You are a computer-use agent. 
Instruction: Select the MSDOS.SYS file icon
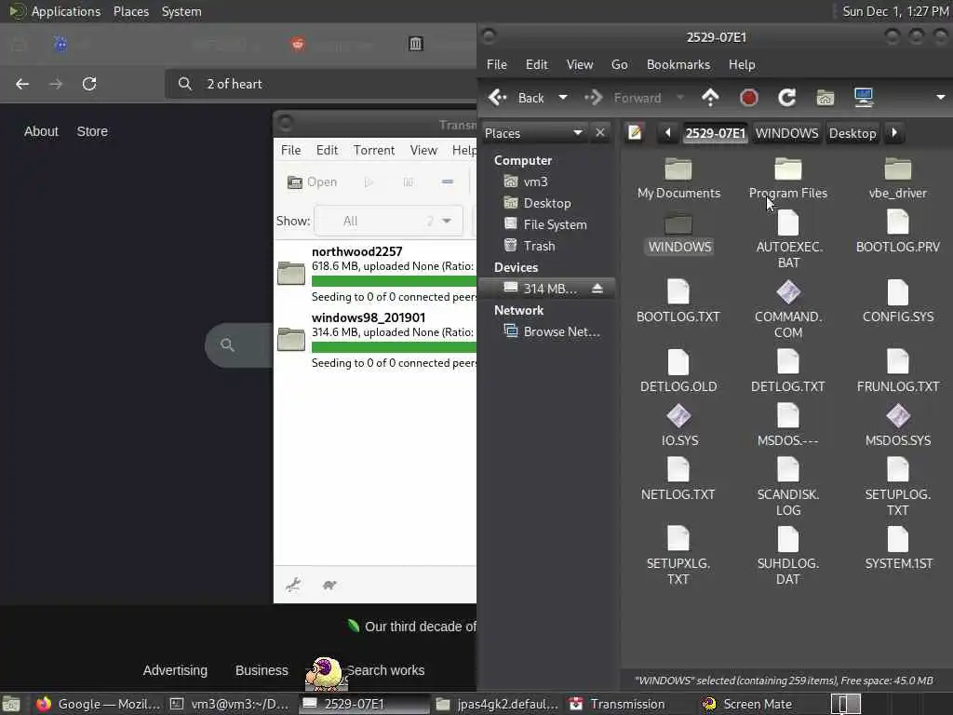coord(898,416)
